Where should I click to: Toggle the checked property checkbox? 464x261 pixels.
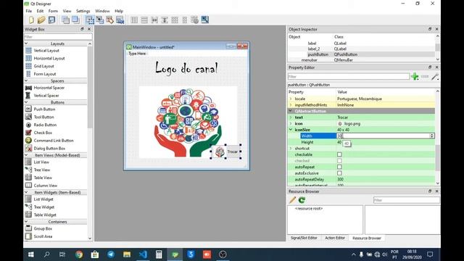(339, 161)
